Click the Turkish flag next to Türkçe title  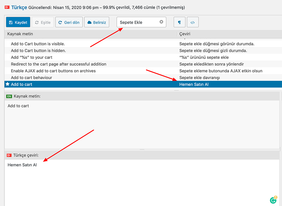(x=7, y=7)
